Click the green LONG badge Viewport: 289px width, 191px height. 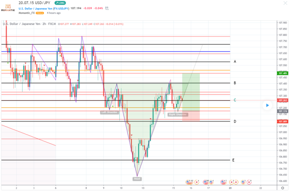[60, 3]
